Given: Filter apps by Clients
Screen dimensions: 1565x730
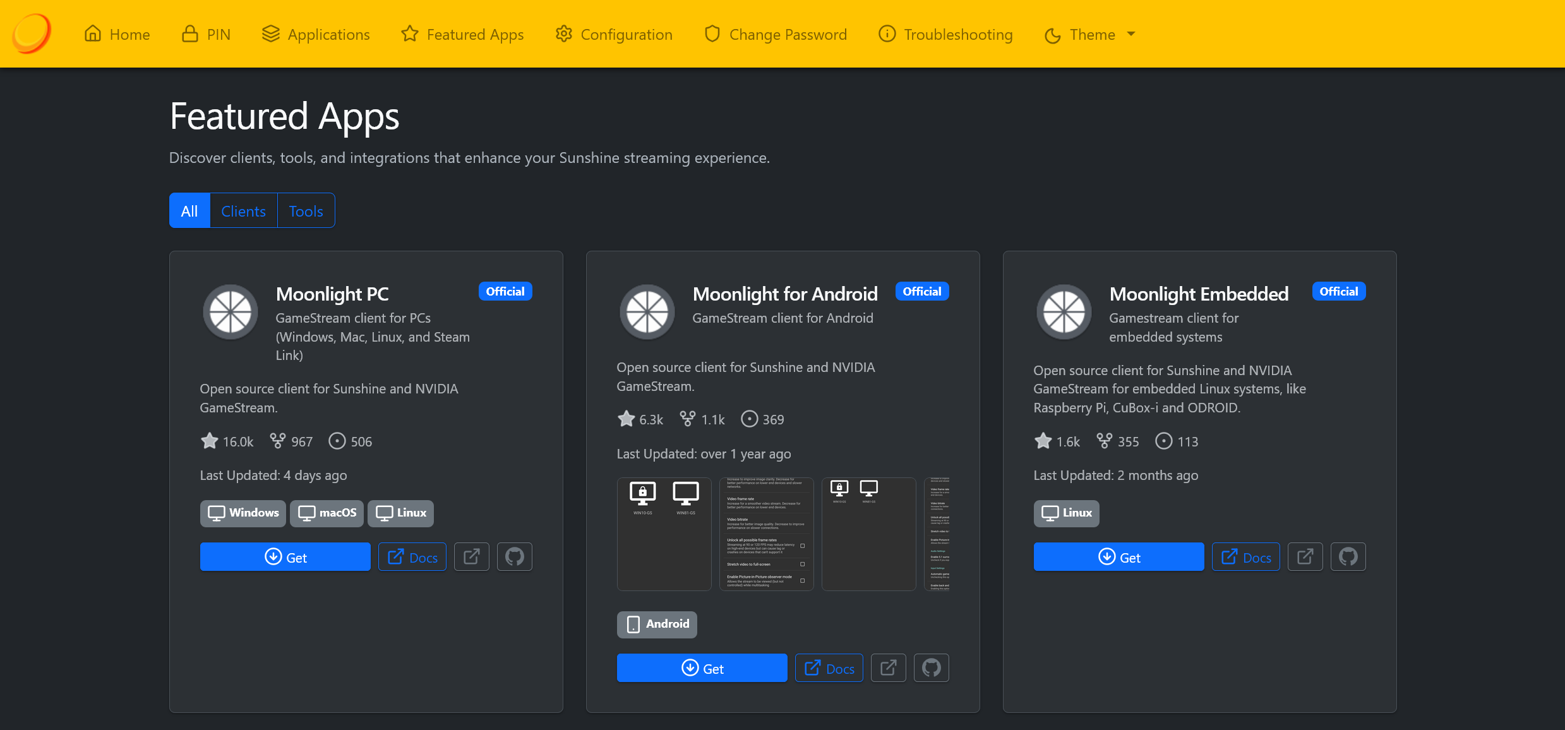Looking at the screenshot, I should [243, 211].
